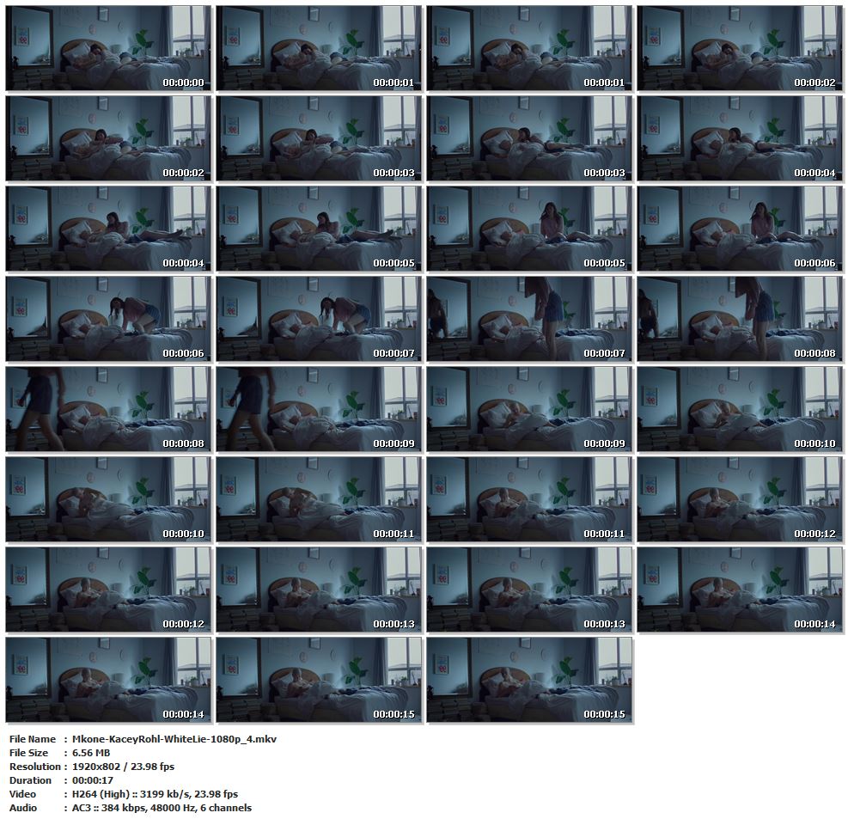
Task: Click the "Audio" label
Action: coord(23,808)
